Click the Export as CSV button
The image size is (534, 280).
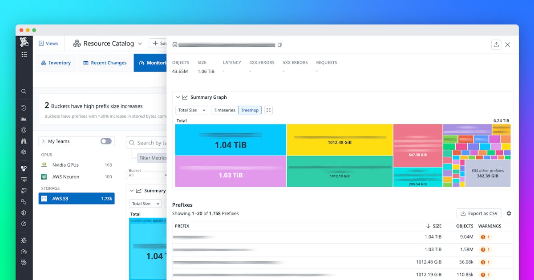click(x=479, y=213)
